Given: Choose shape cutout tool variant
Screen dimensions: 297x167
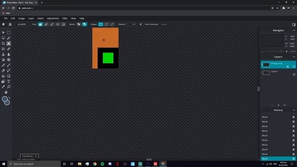Looking at the screenshot, I should point(40,24).
